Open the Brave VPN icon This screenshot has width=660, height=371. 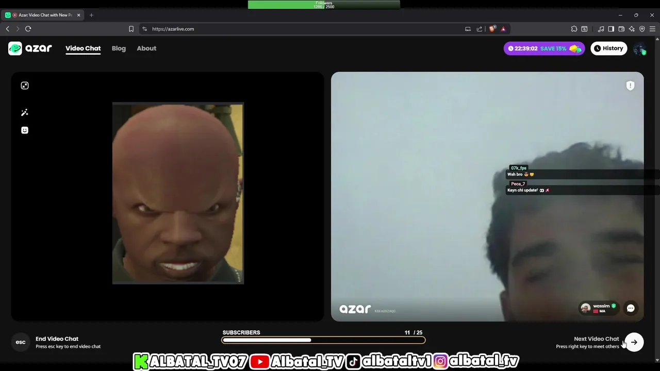tap(642, 29)
